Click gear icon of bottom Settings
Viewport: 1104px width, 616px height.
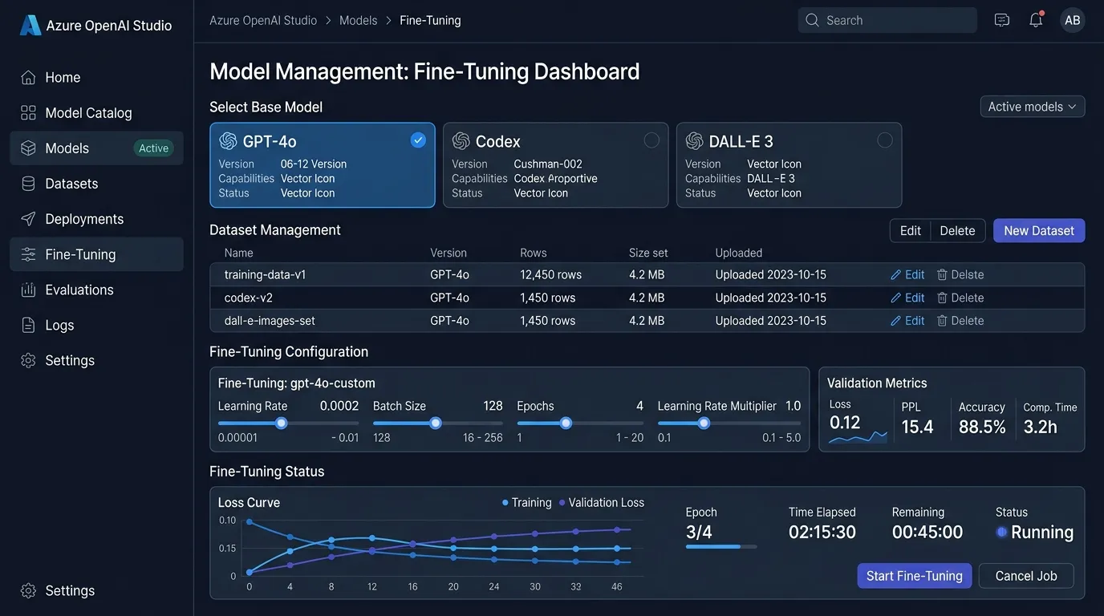point(28,590)
